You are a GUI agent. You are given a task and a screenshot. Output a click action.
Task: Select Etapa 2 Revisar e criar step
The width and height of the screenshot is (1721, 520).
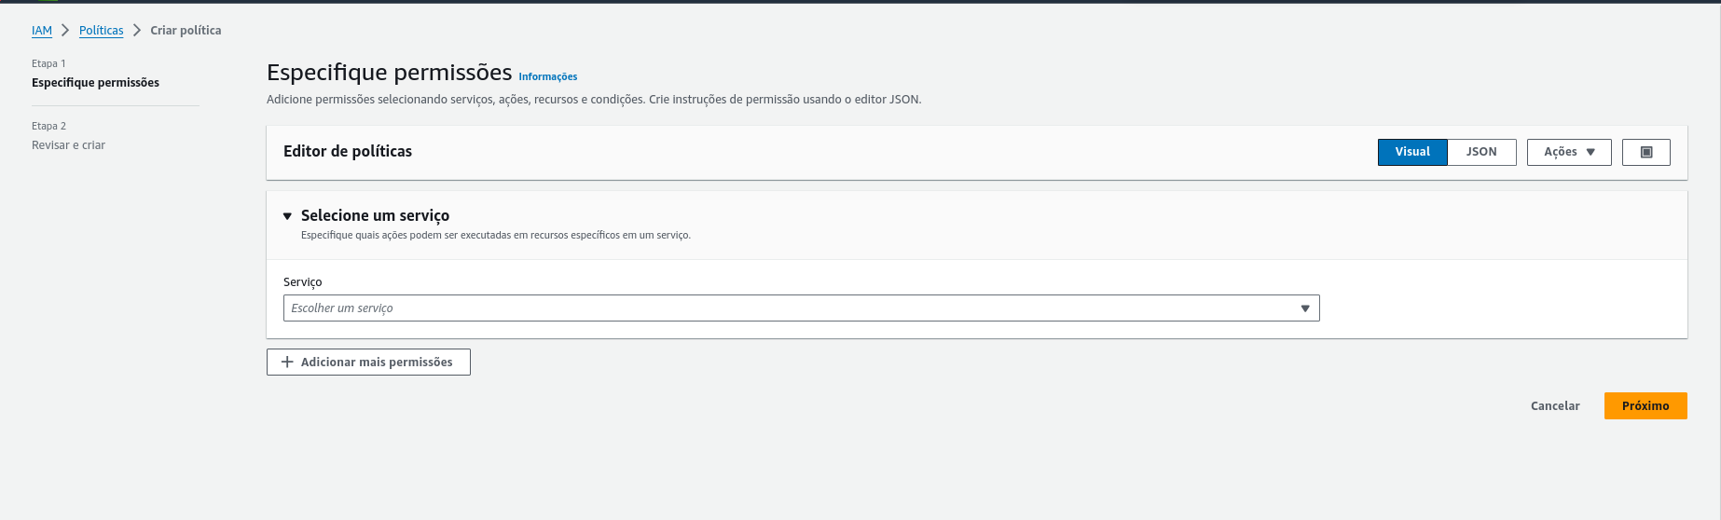pos(68,145)
